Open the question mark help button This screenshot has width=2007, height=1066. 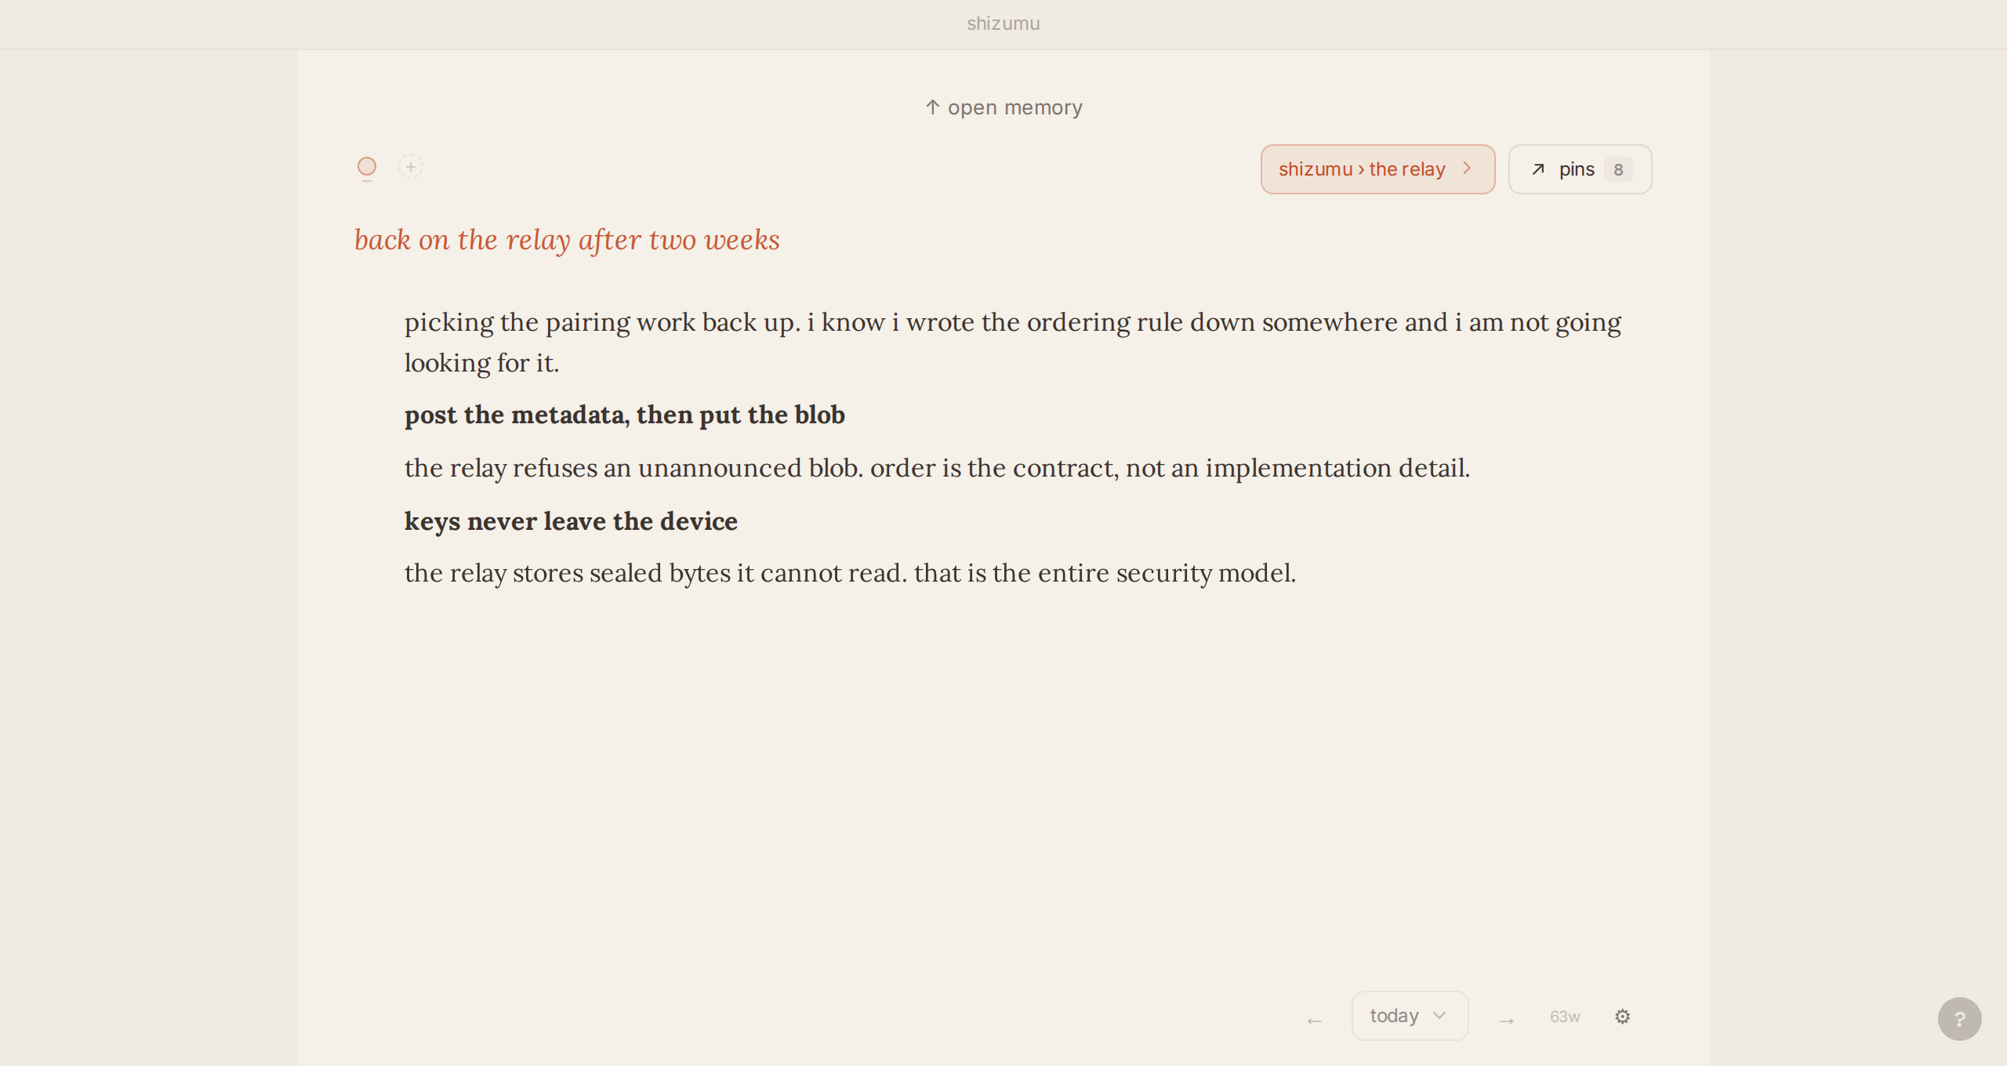click(x=1959, y=1019)
